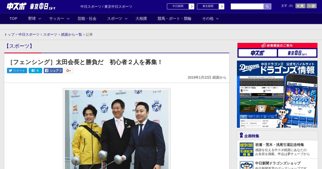The width and height of the screenshot is (322, 169).
Task: Open the 競馬・ボート・競輪 menu item
Action: [174, 19]
